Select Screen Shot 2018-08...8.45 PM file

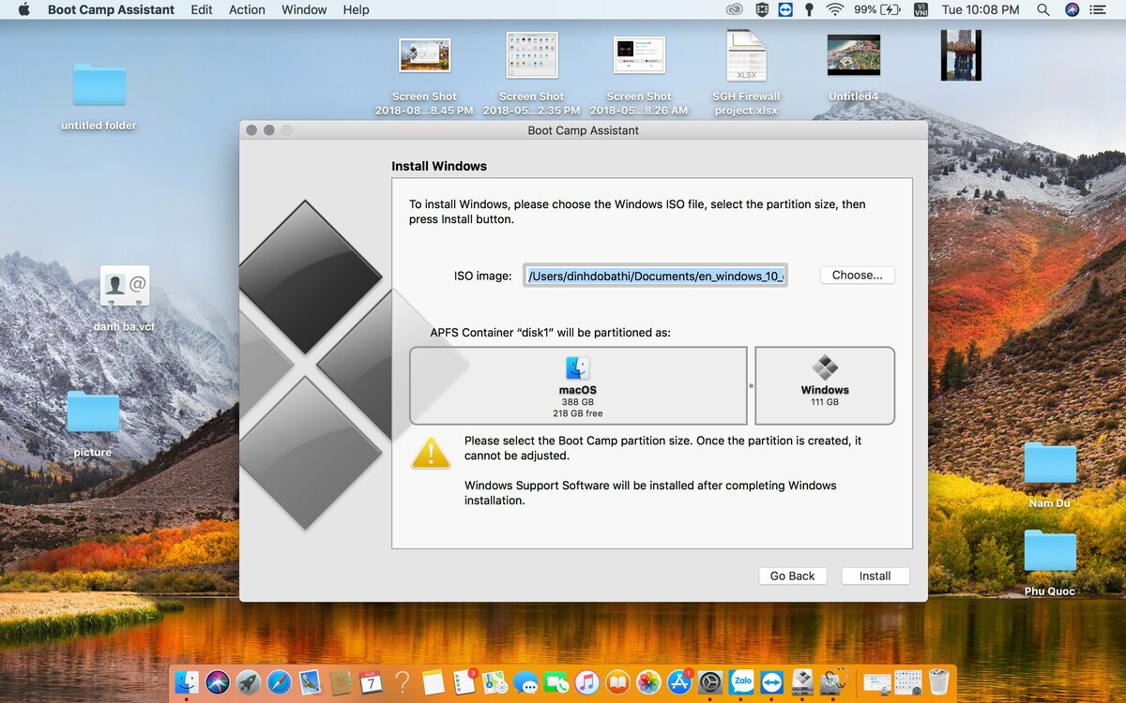click(424, 75)
